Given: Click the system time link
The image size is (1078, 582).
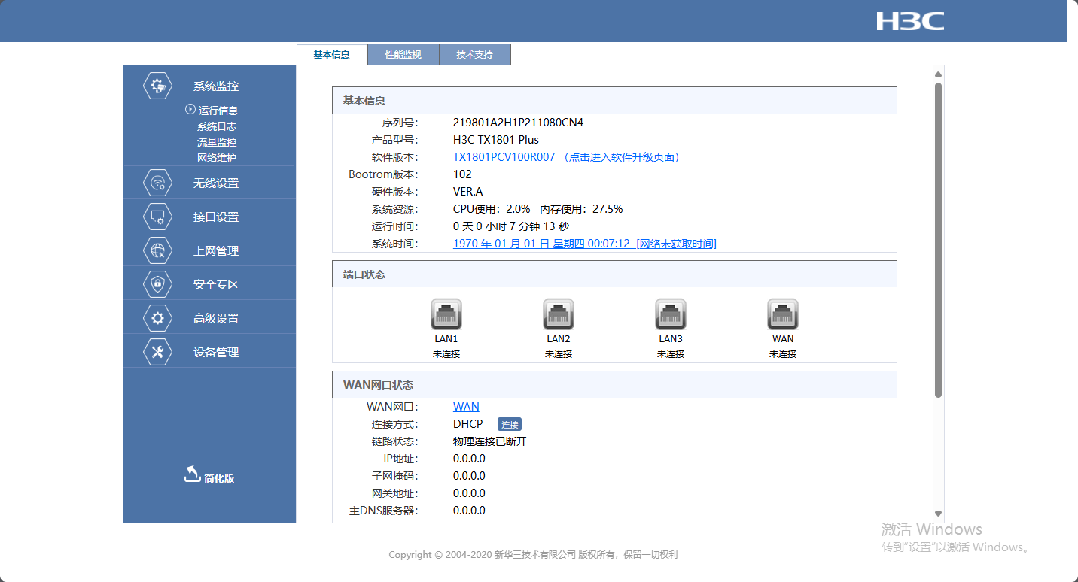Looking at the screenshot, I should (585, 244).
